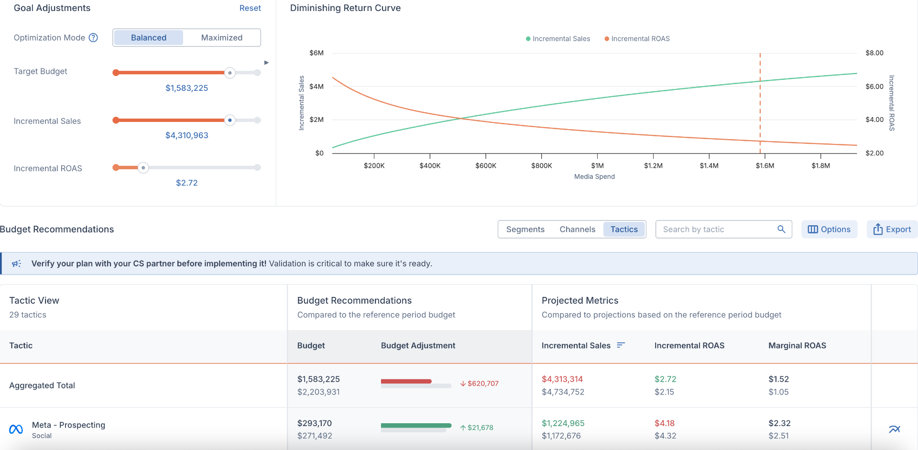Click the Meta logo next to Meta - Prospecting
The height and width of the screenshot is (450, 918).
[x=16, y=429]
